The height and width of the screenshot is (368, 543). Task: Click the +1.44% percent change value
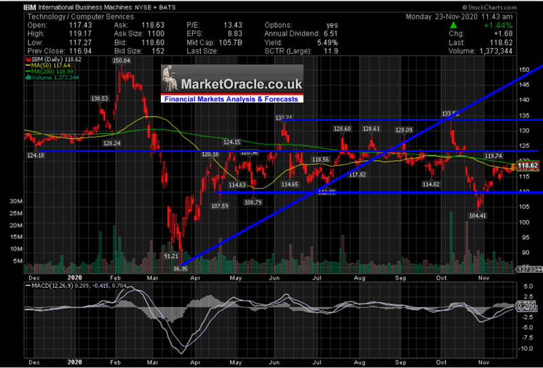(x=498, y=25)
